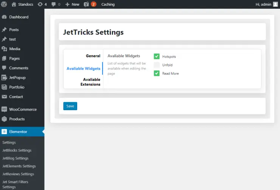
Task: Open WooCommerce menu item
Action: tap(22, 109)
